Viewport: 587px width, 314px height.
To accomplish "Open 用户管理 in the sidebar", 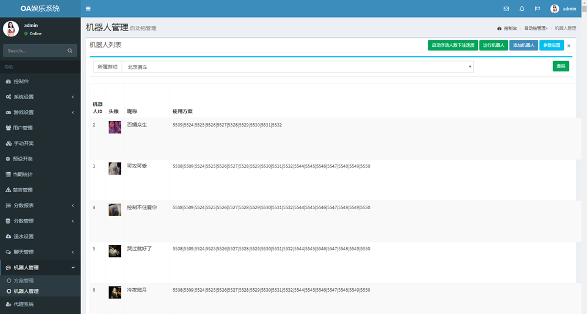I will (x=22, y=128).
